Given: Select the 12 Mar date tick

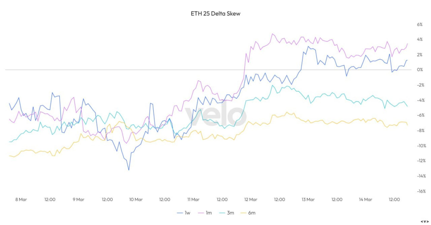Looking at the screenshot, I should 250,199.
